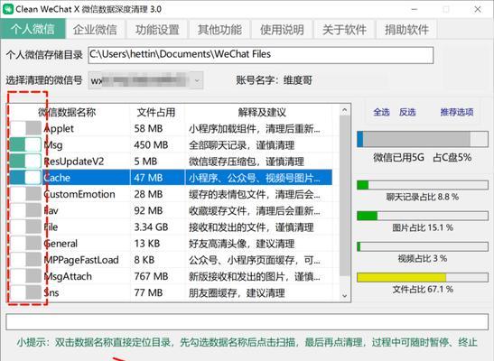The width and height of the screenshot is (494, 361).
Task: Click the 解释及建议 column header
Action: (x=262, y=112)
